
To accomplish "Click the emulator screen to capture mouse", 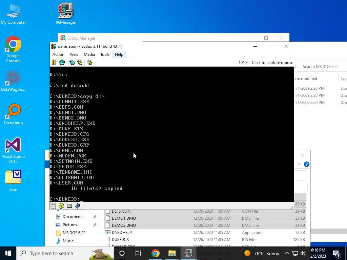I will point(172,134).
